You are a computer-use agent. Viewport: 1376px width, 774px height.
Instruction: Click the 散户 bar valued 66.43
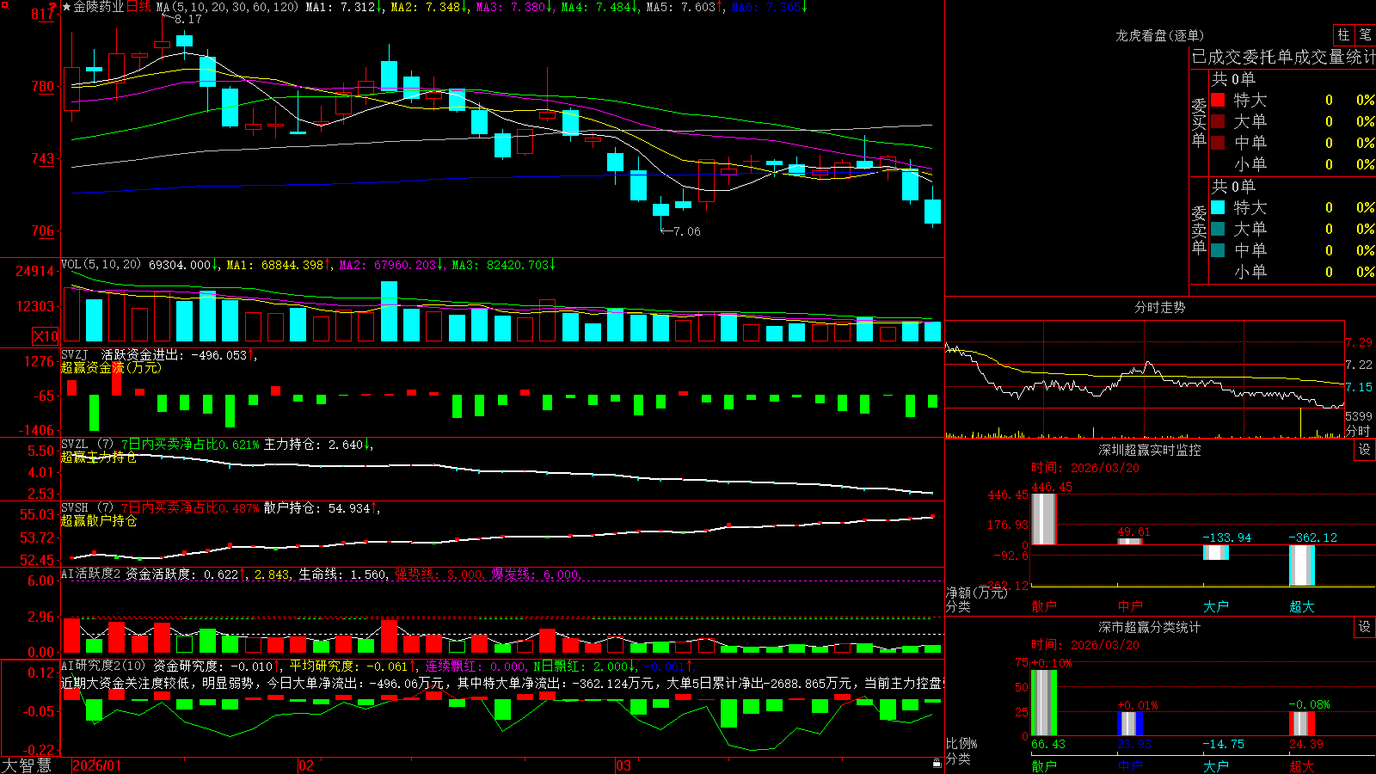tap(1043, 703)
